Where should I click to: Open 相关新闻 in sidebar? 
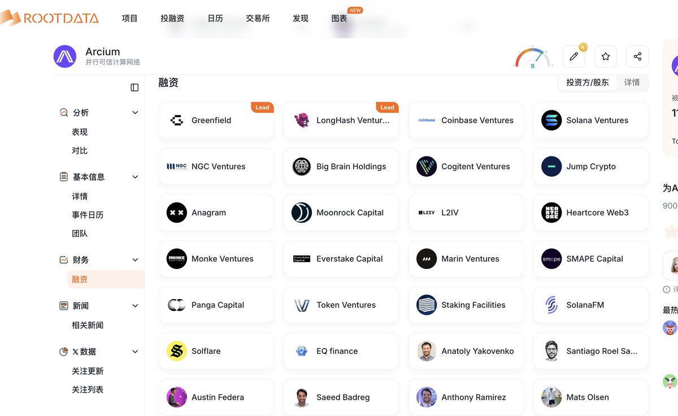(88, 325)
